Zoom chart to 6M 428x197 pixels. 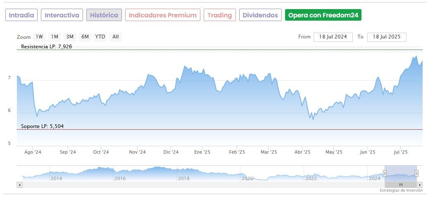[85, 37]
